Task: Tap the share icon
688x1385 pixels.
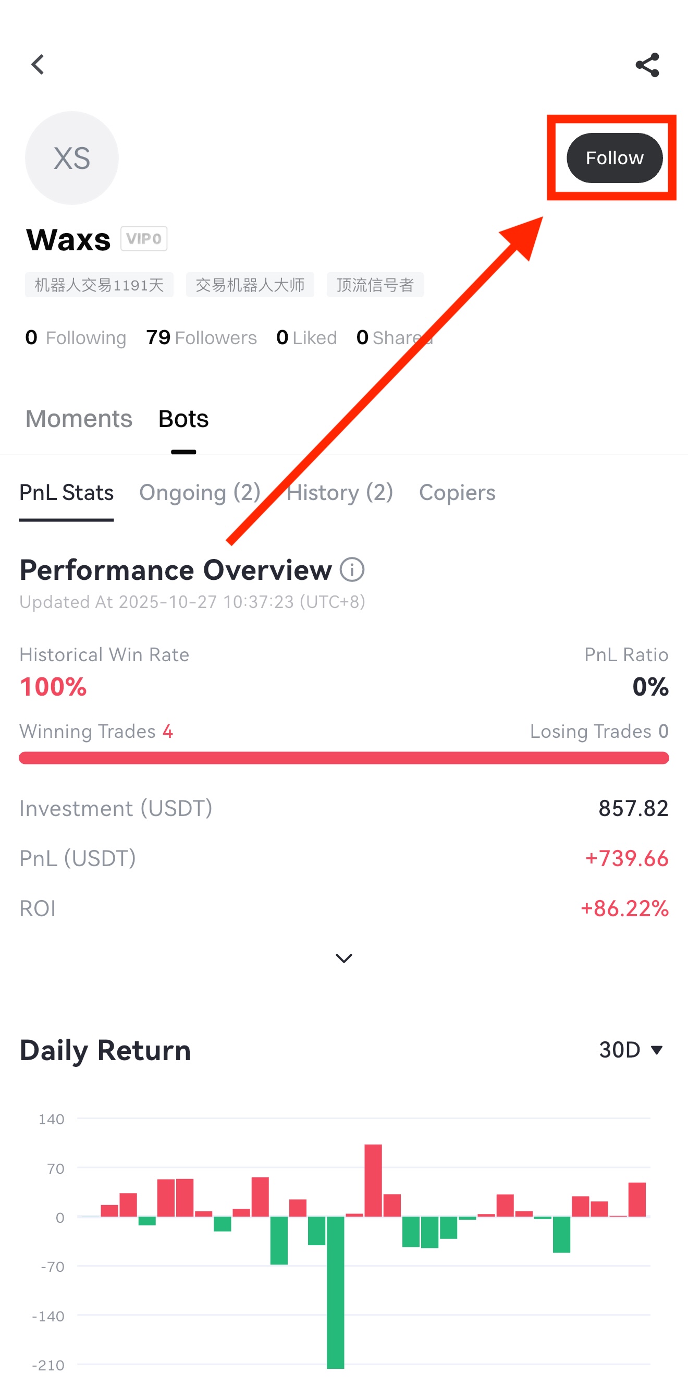Action: [x=647, y=65]
